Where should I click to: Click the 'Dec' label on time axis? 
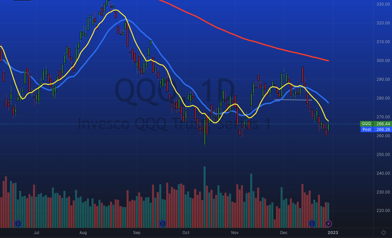[x=284, y=232]
